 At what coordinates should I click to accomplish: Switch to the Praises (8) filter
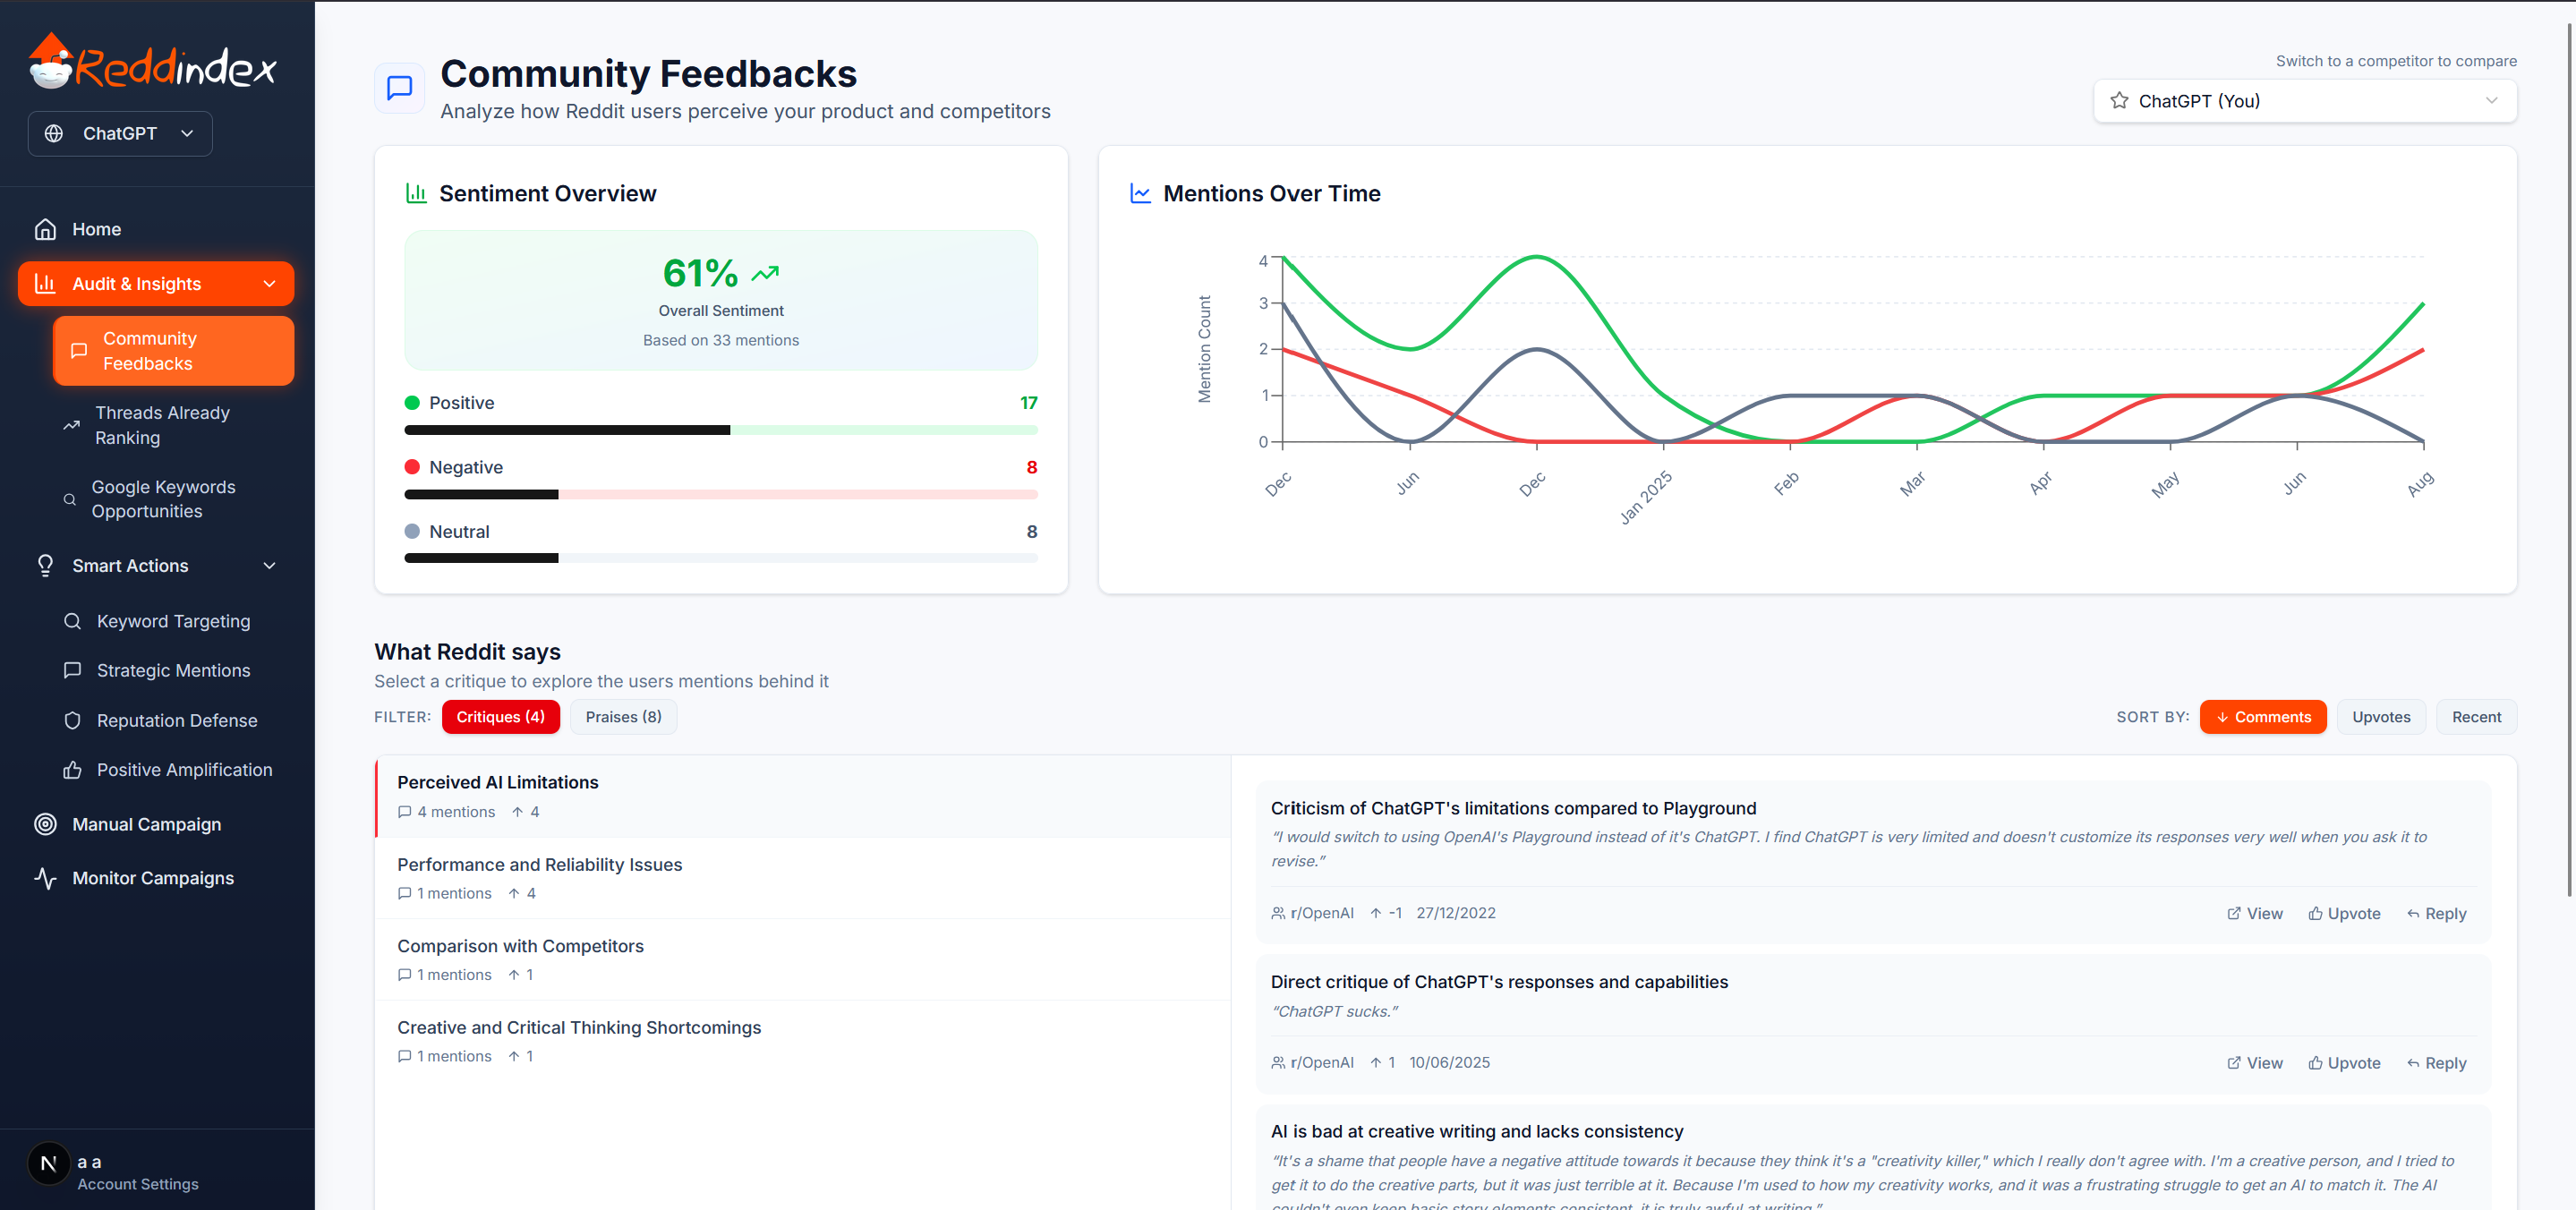623,716
